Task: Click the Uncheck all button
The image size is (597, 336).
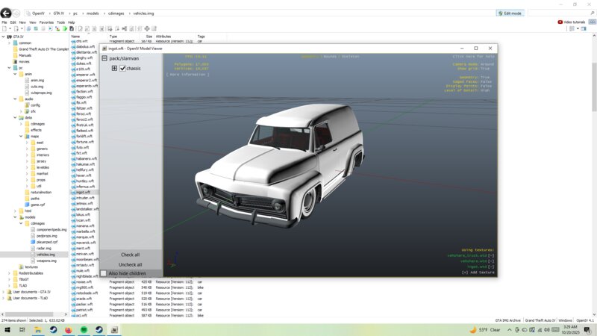Action: click(x=131, y=264)
